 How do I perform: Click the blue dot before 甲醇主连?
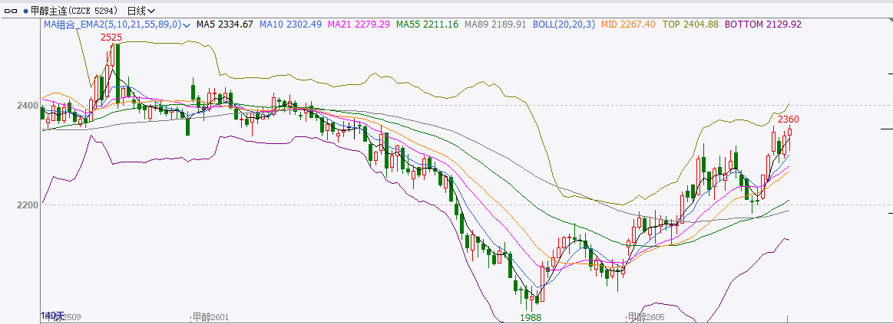click(x=25, y=11)
